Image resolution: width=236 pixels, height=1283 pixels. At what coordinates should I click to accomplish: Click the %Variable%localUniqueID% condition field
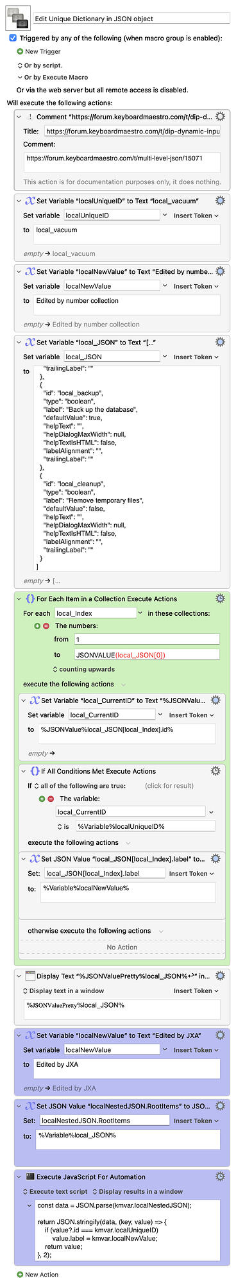(145, 826)
